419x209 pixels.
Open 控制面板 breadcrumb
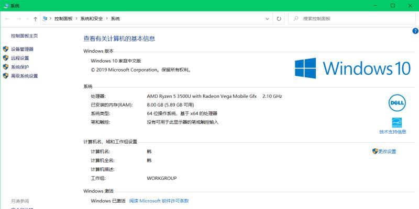pyautogui.click(x=63, y=19)
